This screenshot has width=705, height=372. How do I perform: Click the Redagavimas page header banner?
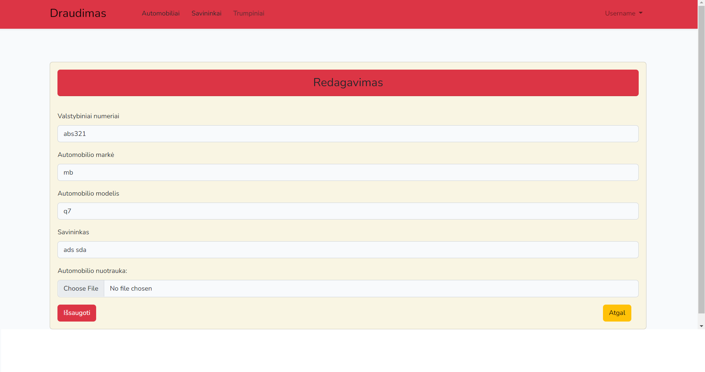click(348, 83)
